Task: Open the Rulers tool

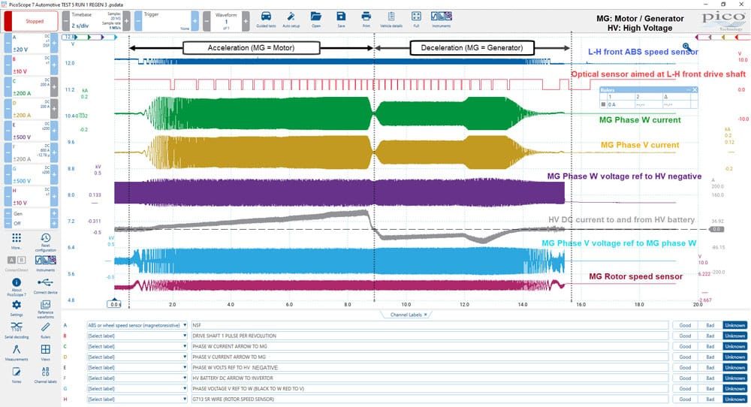Action: click(x=46, y=330)
